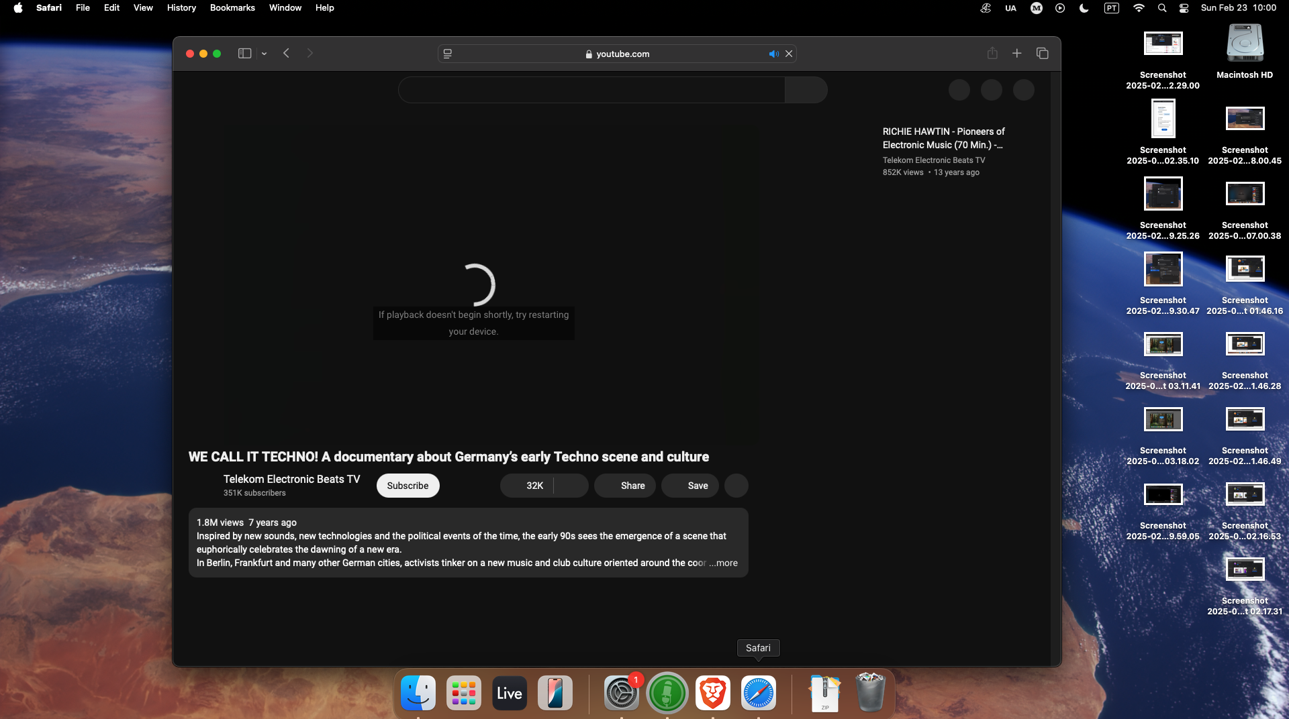Subscribe to Telekom Electronic Beats TV
The width and height of the screenshot is (1289, 719).
[x=408, y=486]
